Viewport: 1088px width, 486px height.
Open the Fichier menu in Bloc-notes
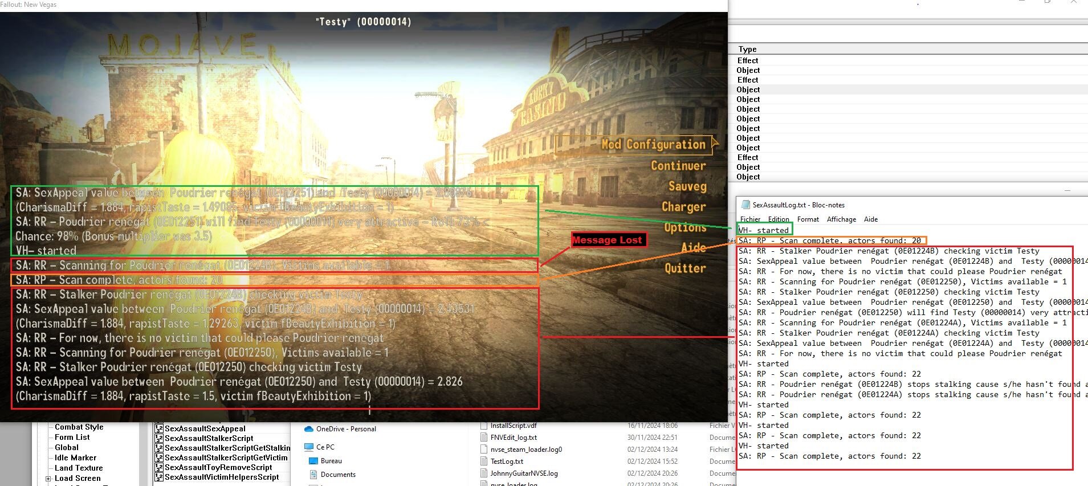tap(750, 219)
